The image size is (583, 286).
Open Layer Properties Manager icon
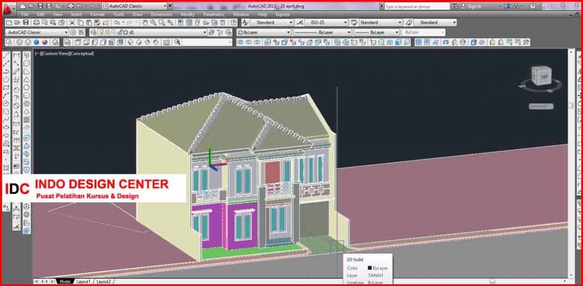[x=93, y=32]
